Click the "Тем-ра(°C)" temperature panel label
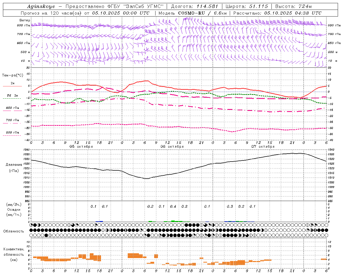 click(x=13, y=75)
